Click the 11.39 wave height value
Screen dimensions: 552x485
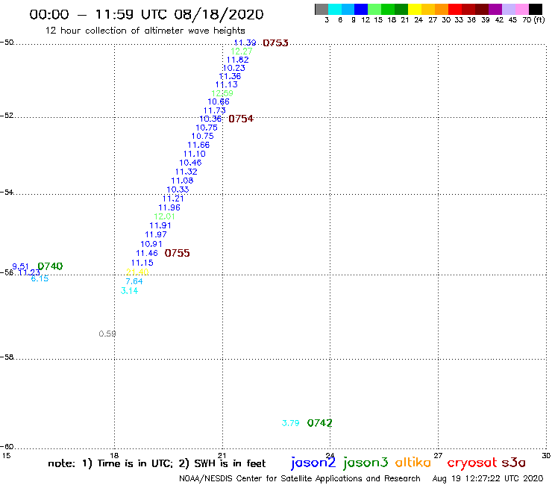click(245, 43)
